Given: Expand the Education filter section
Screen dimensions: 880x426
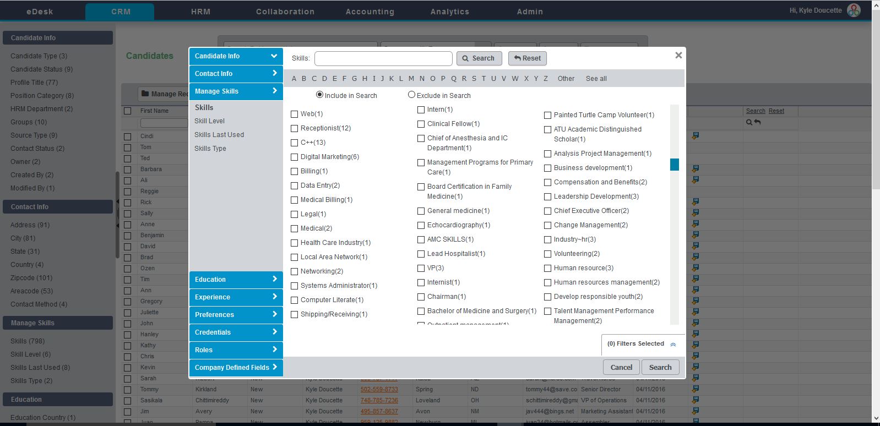Looking at the screenshot, I should 236,280.
